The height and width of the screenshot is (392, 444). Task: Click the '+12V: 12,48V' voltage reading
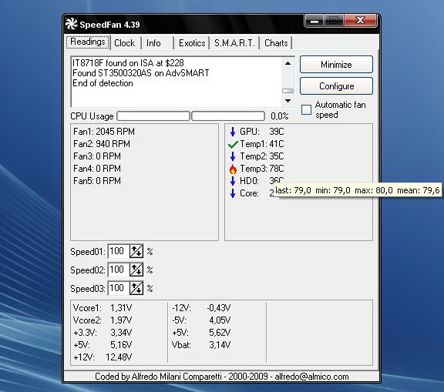(103, 357)
